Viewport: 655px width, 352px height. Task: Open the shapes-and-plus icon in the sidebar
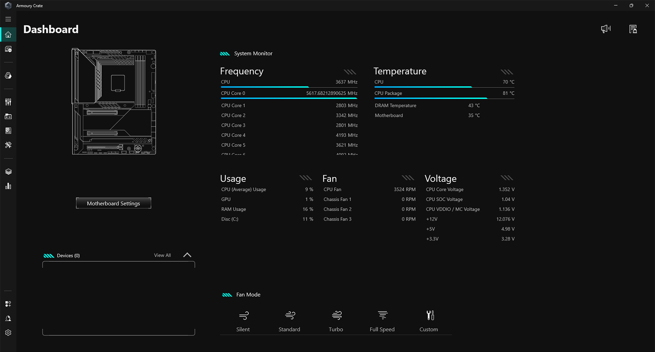click(x=8, y=304)
